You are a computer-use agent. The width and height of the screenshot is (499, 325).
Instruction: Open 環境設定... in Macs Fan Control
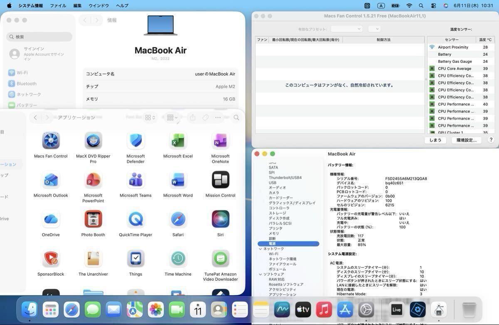tap(467, 140)
